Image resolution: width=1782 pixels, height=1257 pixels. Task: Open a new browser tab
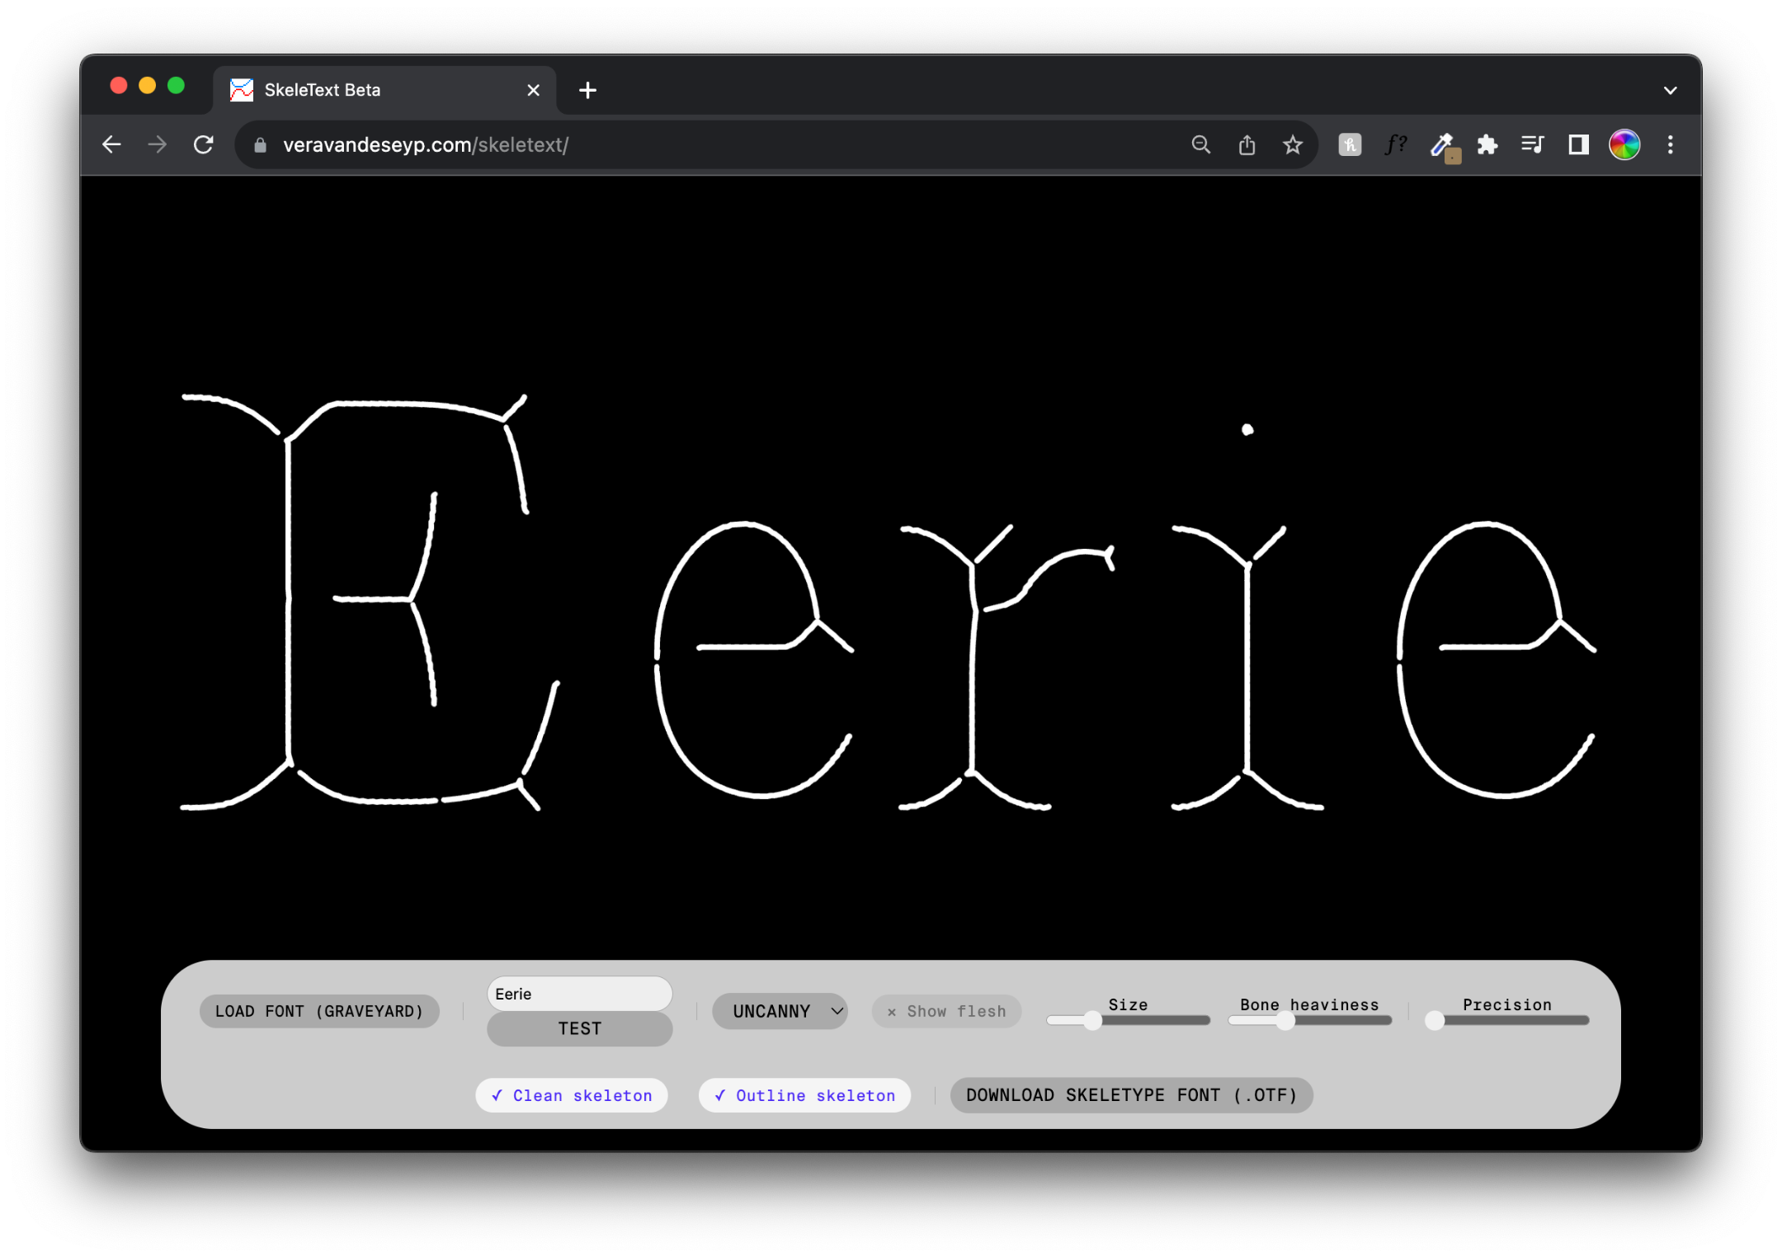point(587,90)
